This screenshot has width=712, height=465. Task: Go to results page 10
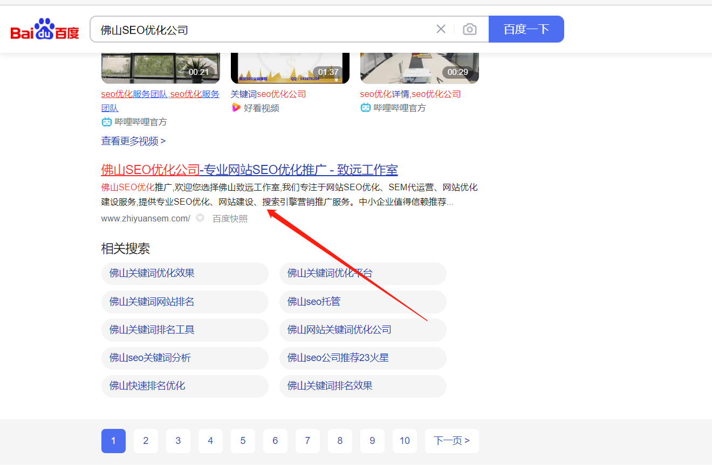(405, 441)
